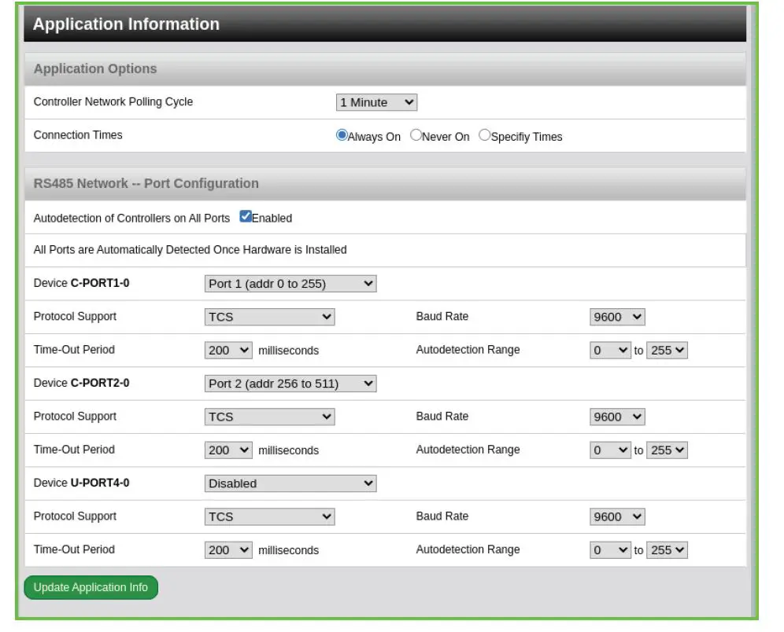Open the Device C-PORT2-0 port dropdown
The image size is (784, 632).
click(x=290, y=384)
